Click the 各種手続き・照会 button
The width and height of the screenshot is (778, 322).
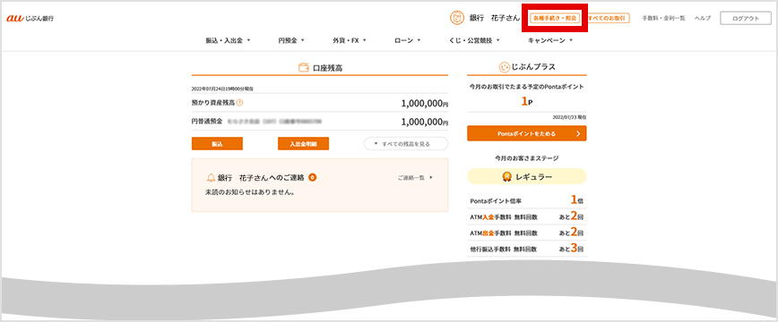(555, 18)
